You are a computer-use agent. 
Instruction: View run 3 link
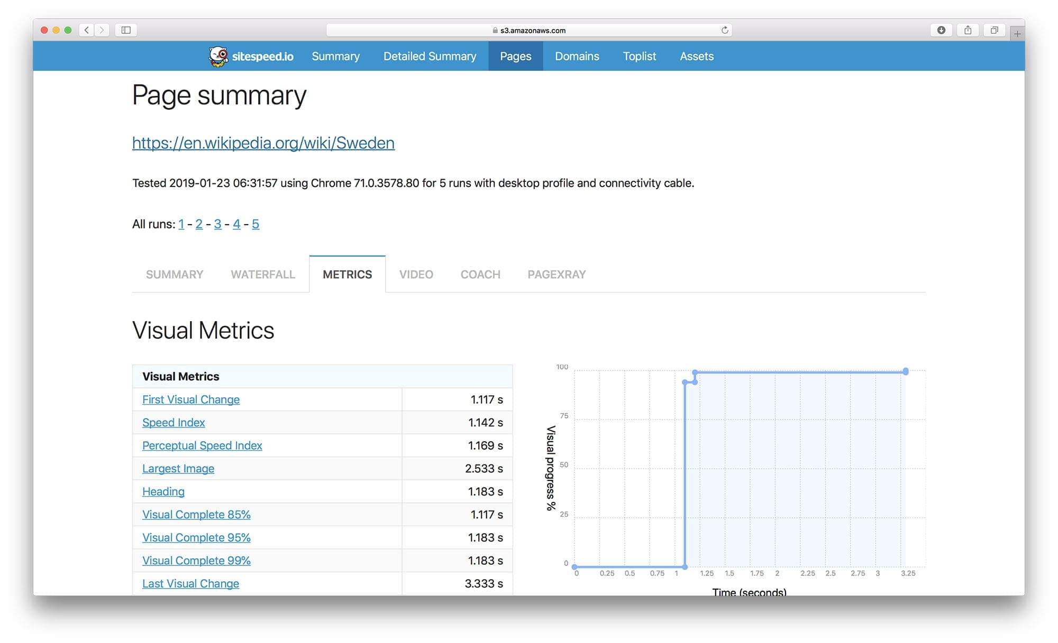pos(217,224)
